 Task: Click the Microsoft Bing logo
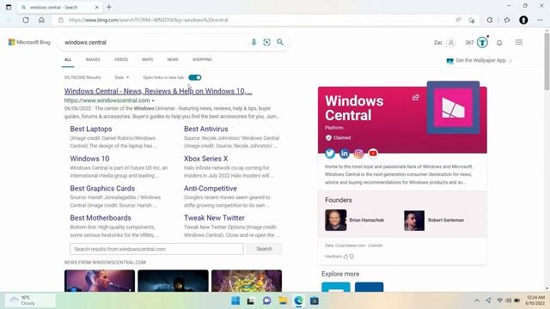(x=29, y=42)
